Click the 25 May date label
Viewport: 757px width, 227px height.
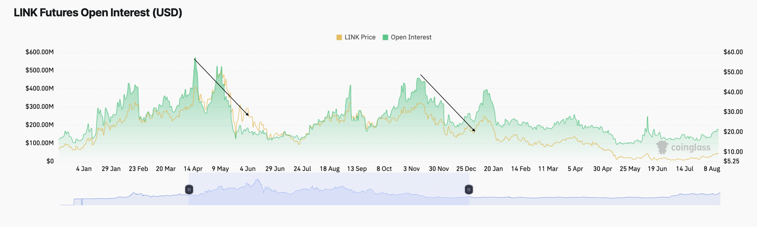point(630,169)
